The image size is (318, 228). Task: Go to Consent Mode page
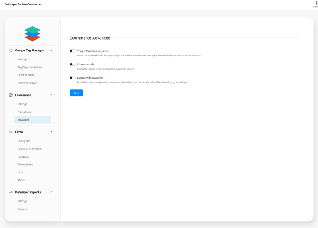coord(26,75)
